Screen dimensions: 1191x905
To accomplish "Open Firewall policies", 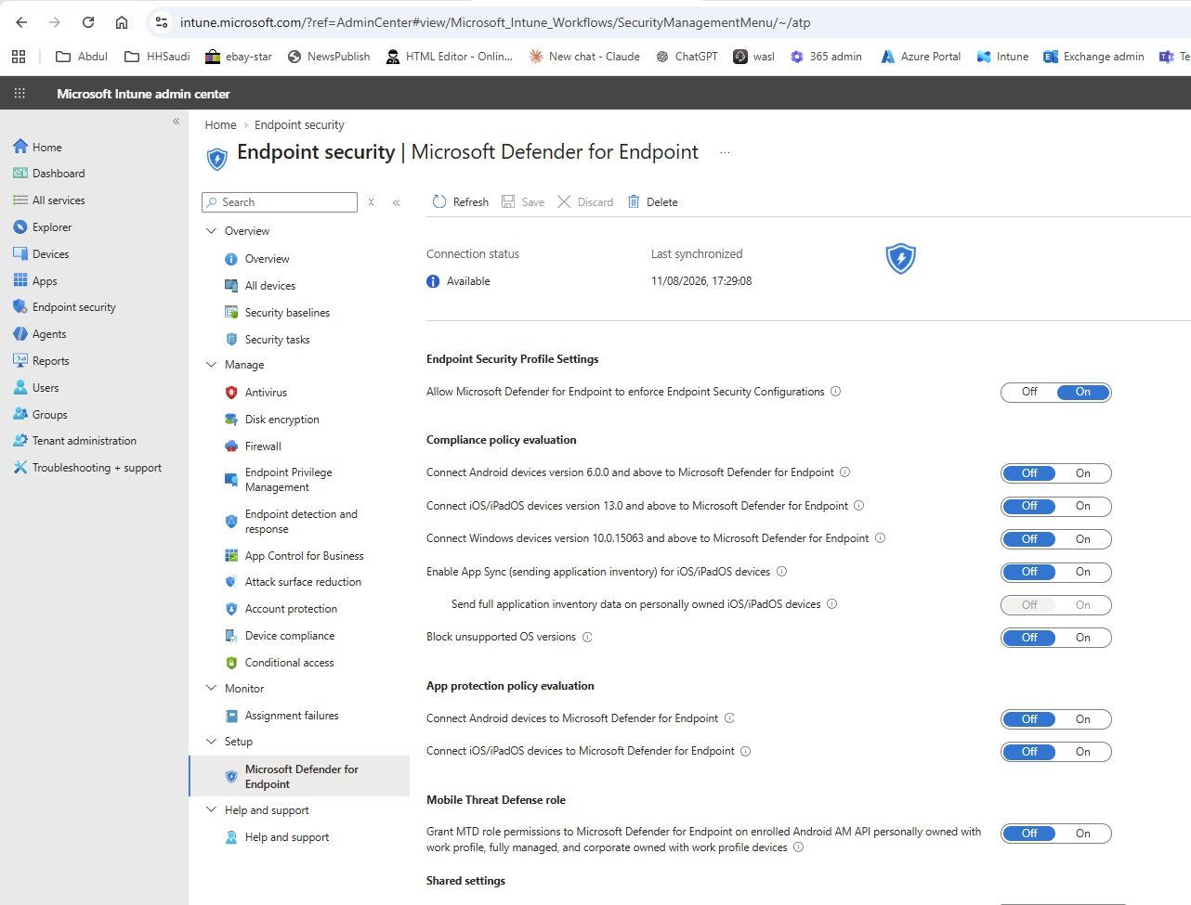I will 263,446.
